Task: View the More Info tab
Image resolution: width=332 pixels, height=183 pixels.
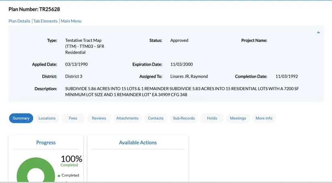Action: [x=264, y=118]
